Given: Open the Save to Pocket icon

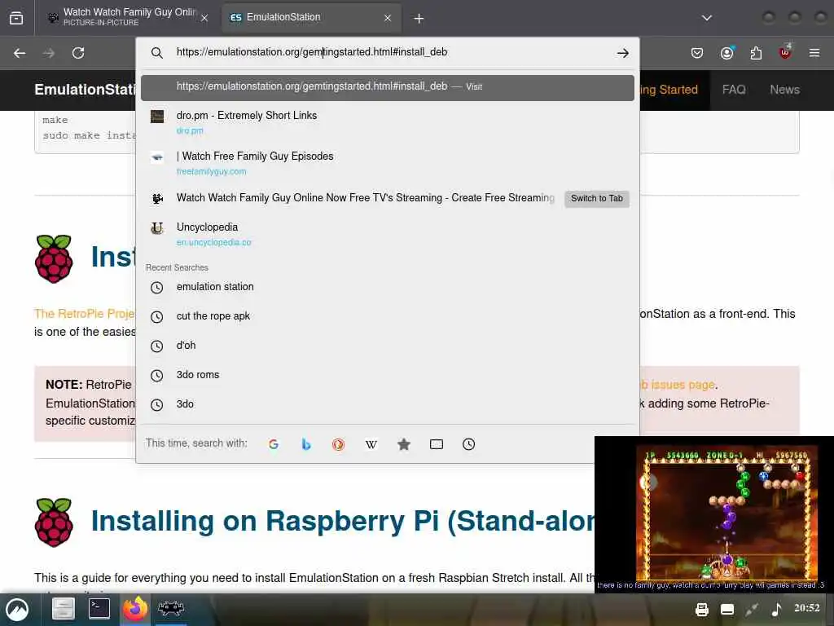Looking at the screenshot, I should (x=697, y=53).
